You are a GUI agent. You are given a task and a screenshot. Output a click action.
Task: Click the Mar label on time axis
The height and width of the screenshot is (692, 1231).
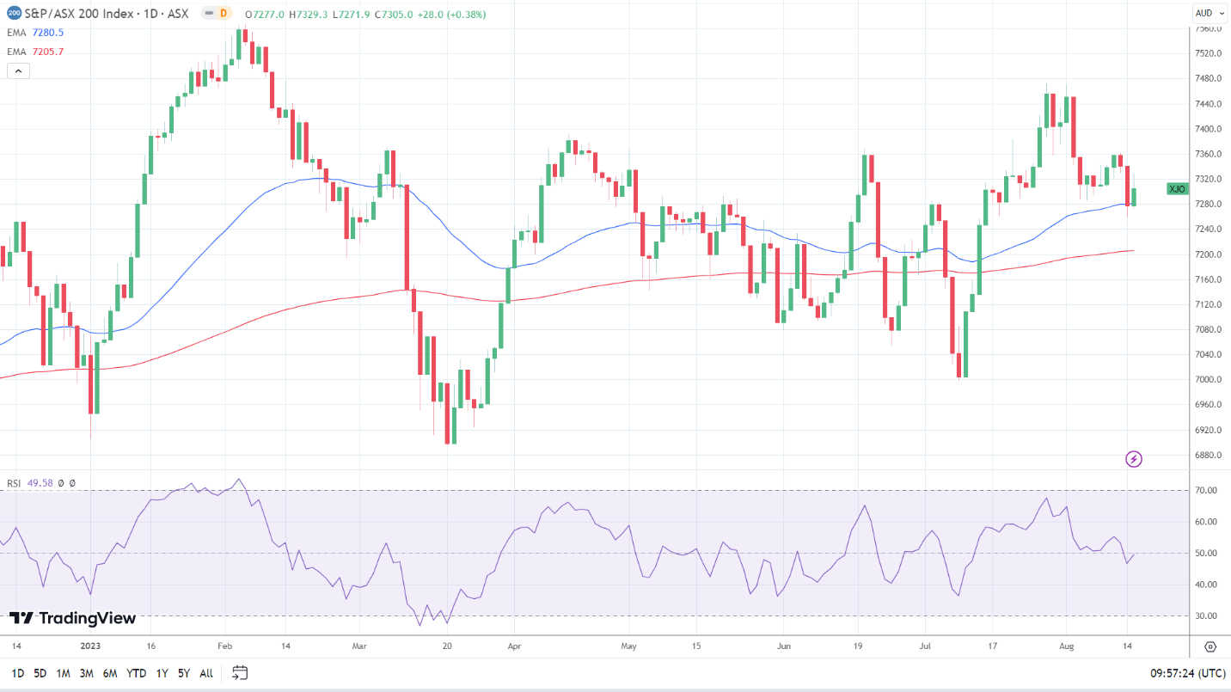(x=359, y=645)
